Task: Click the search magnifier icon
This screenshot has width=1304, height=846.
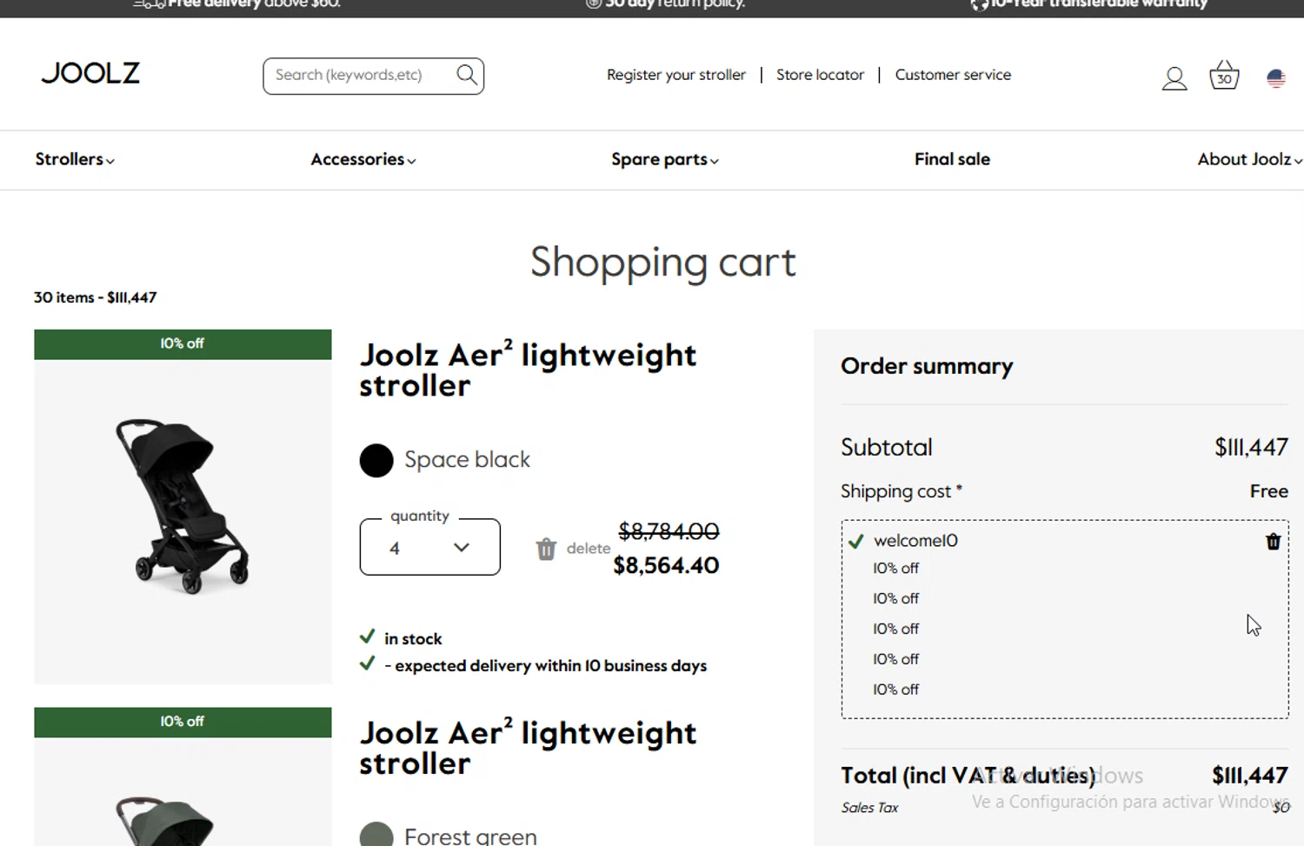Action: click(467, 75)
